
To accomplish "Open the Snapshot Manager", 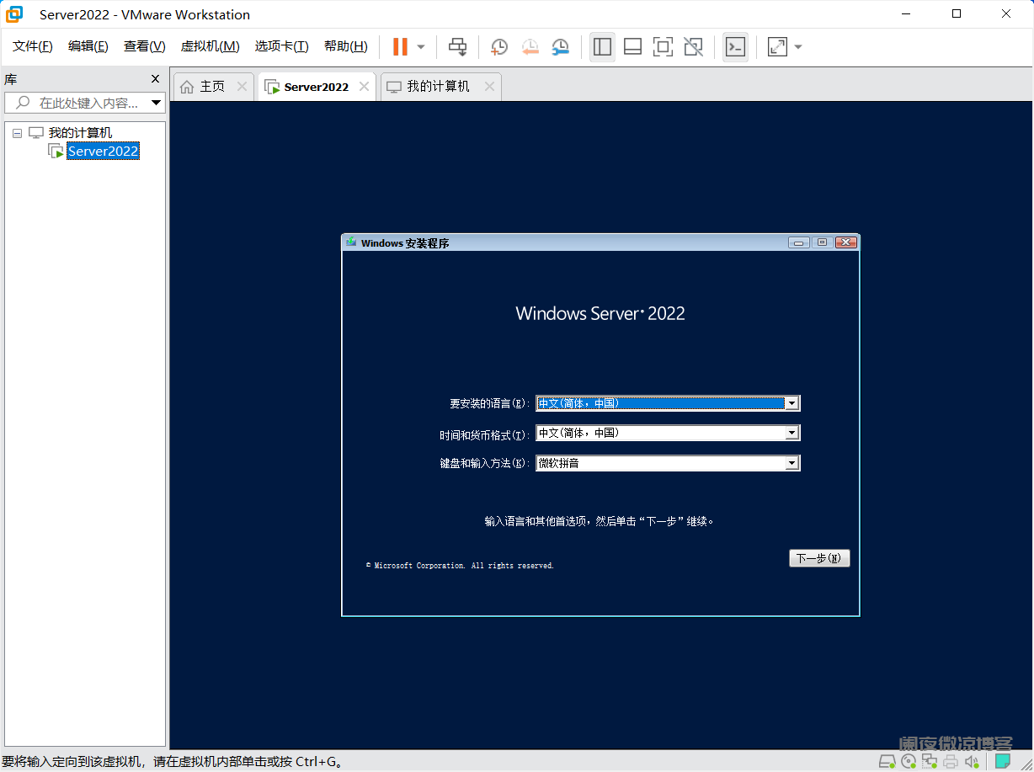I will pos(560,46).
